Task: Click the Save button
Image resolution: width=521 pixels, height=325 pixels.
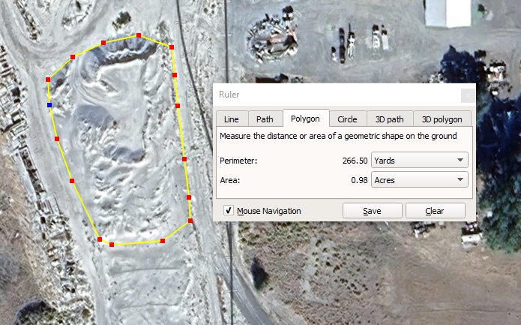Action: [372, 211]
